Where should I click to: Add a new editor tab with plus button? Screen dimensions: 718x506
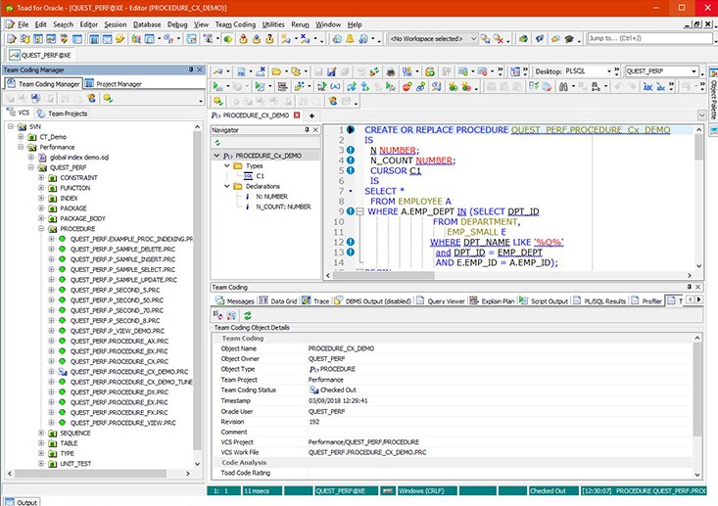pyautogui.click(x=311, y=115)
